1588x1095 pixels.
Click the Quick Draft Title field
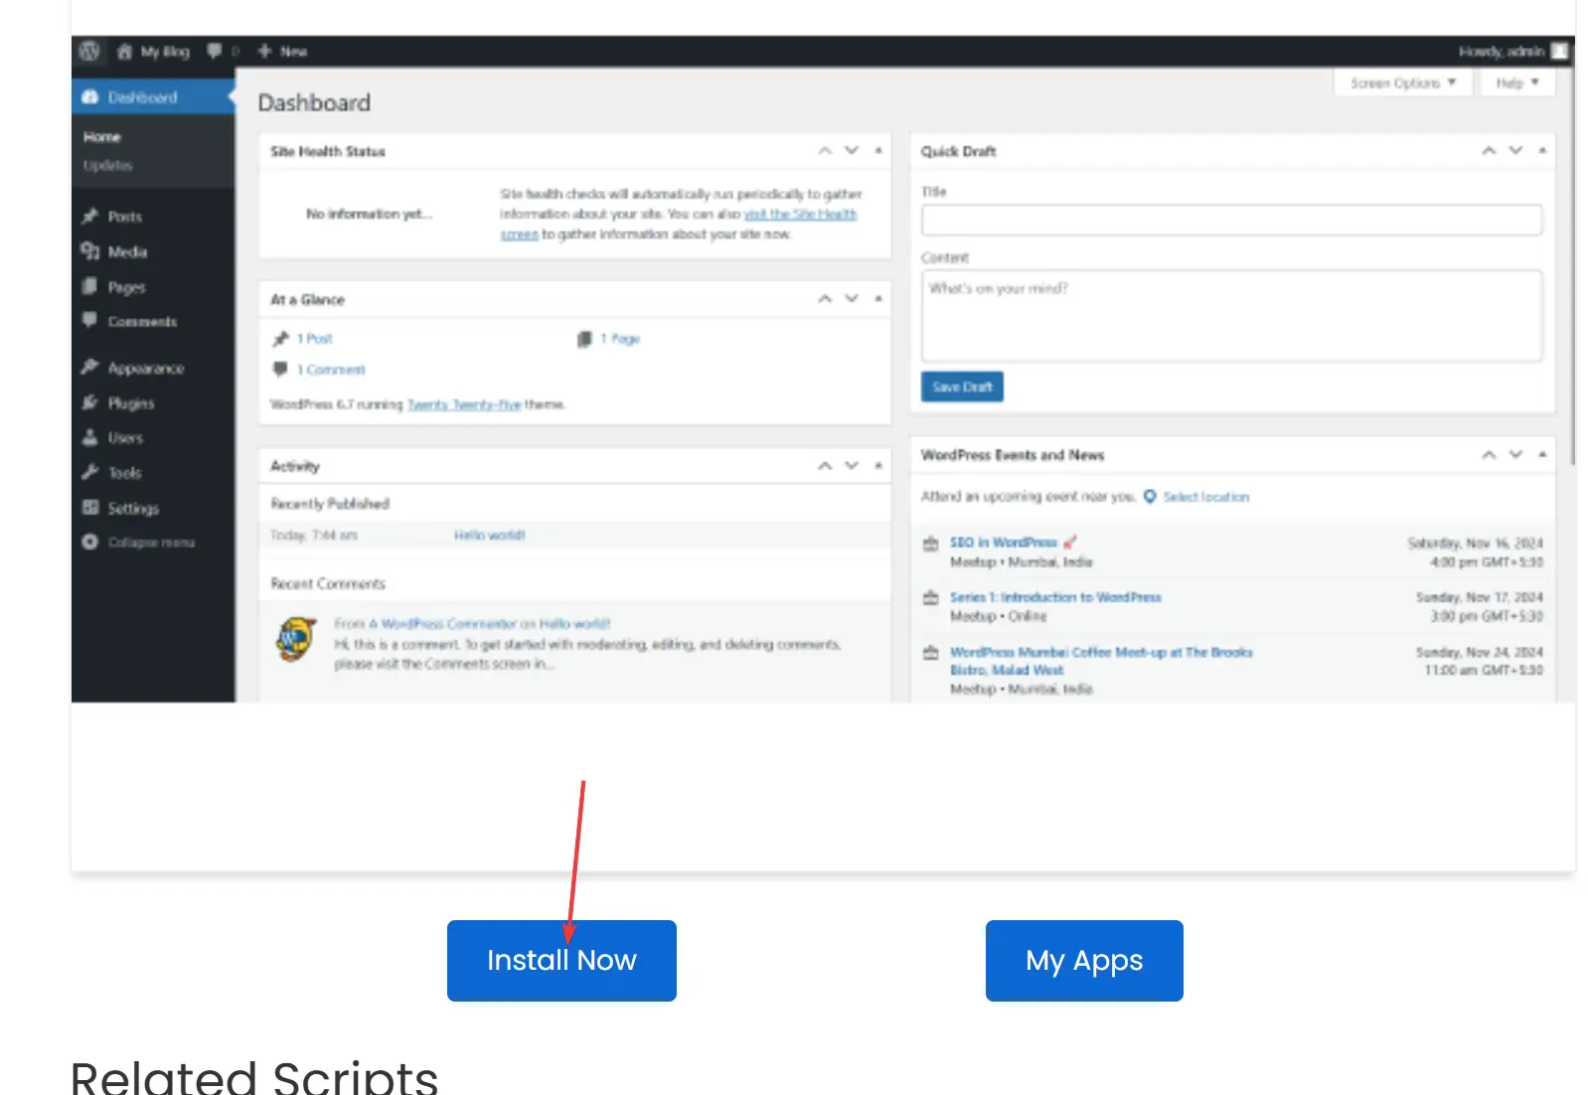coord(1231,220)
